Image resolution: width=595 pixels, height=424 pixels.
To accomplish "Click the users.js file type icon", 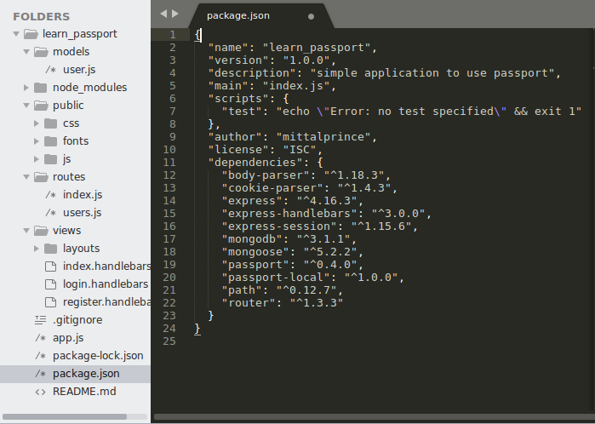I will [51, 213].
